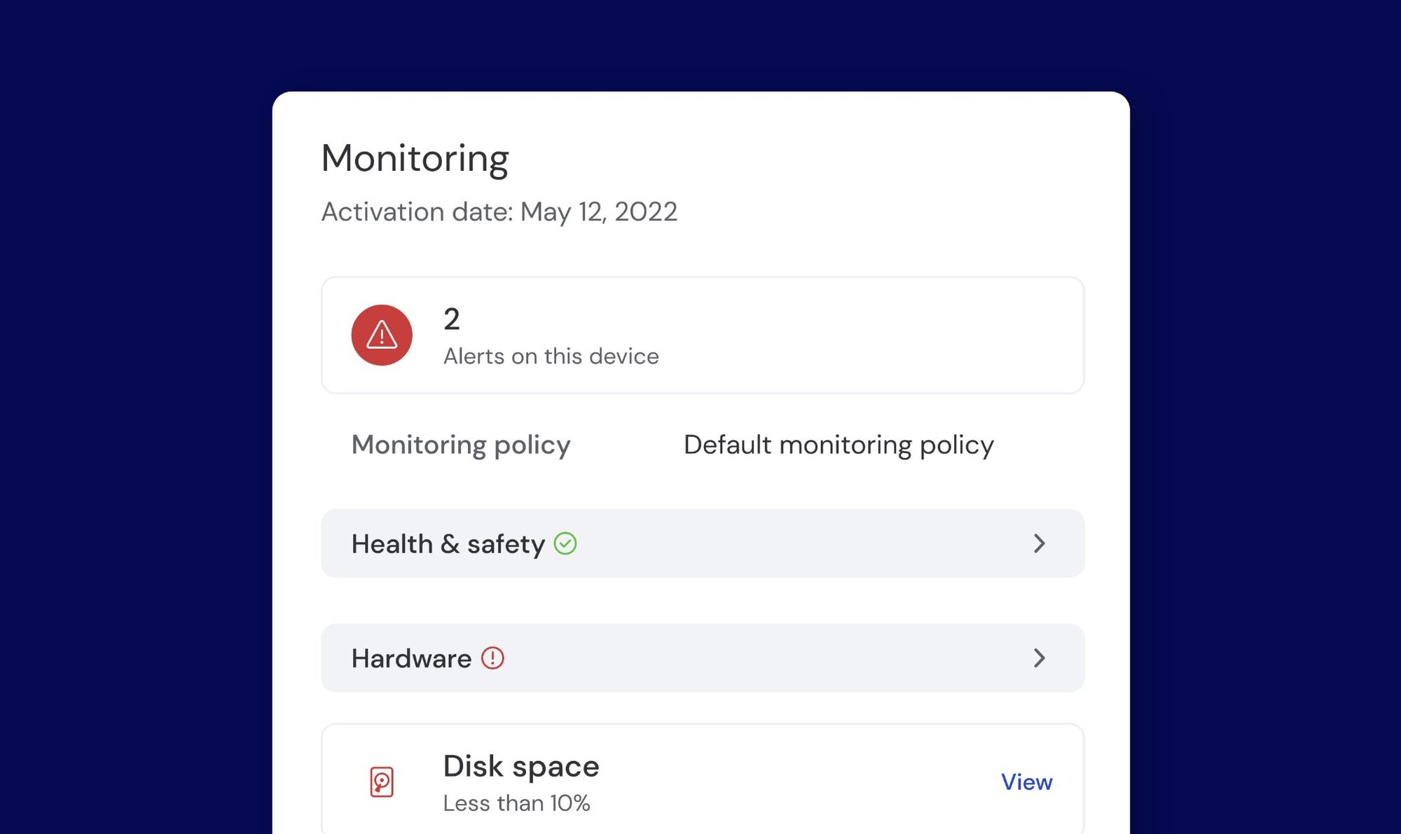
Task: Click the View link for Disk space
Action: click(x=1026, y=781)
